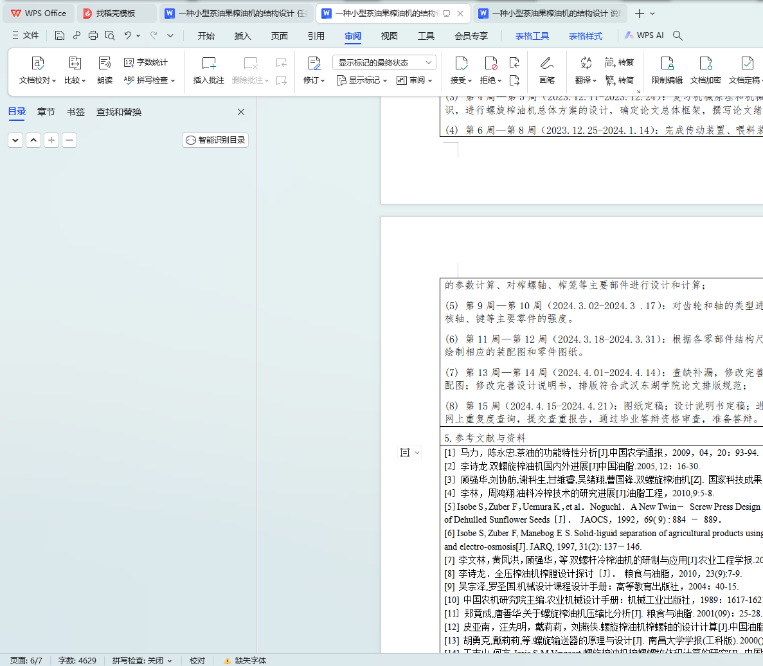Click the next change icon
Viewport: 763px width, 666px height.
click(x=514, y=80)
